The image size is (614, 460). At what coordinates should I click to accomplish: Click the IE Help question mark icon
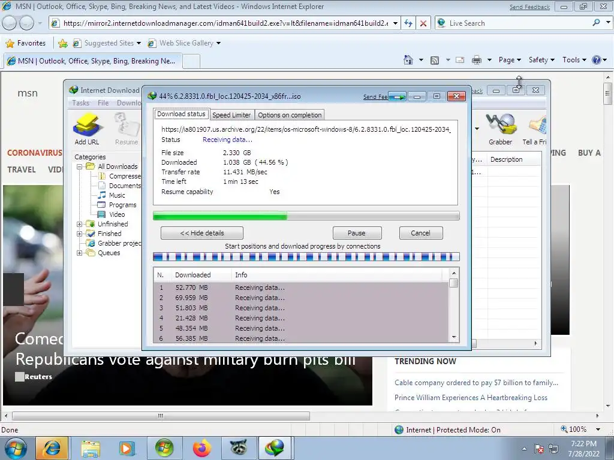click(x=596, y=60)
